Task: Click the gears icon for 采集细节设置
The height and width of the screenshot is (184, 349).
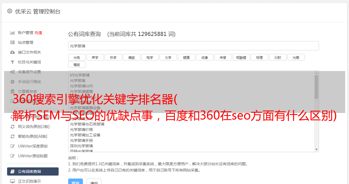Action: (x=13, y=72)
